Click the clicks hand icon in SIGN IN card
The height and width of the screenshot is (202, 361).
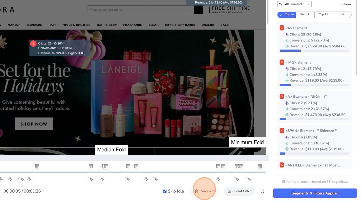(x=287, y=103)
